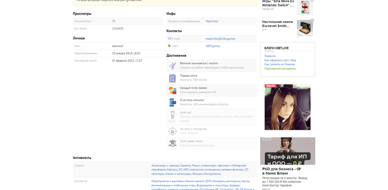Click 'Собрать на любой публикации 15000 просмотров' text

212,67
